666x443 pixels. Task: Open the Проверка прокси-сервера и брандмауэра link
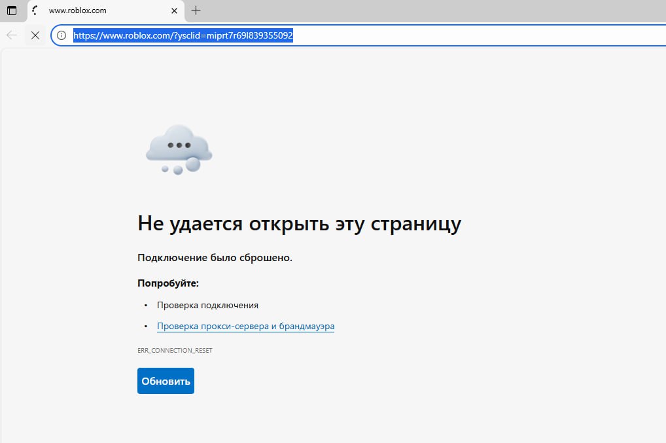click(x=245, y=326)
